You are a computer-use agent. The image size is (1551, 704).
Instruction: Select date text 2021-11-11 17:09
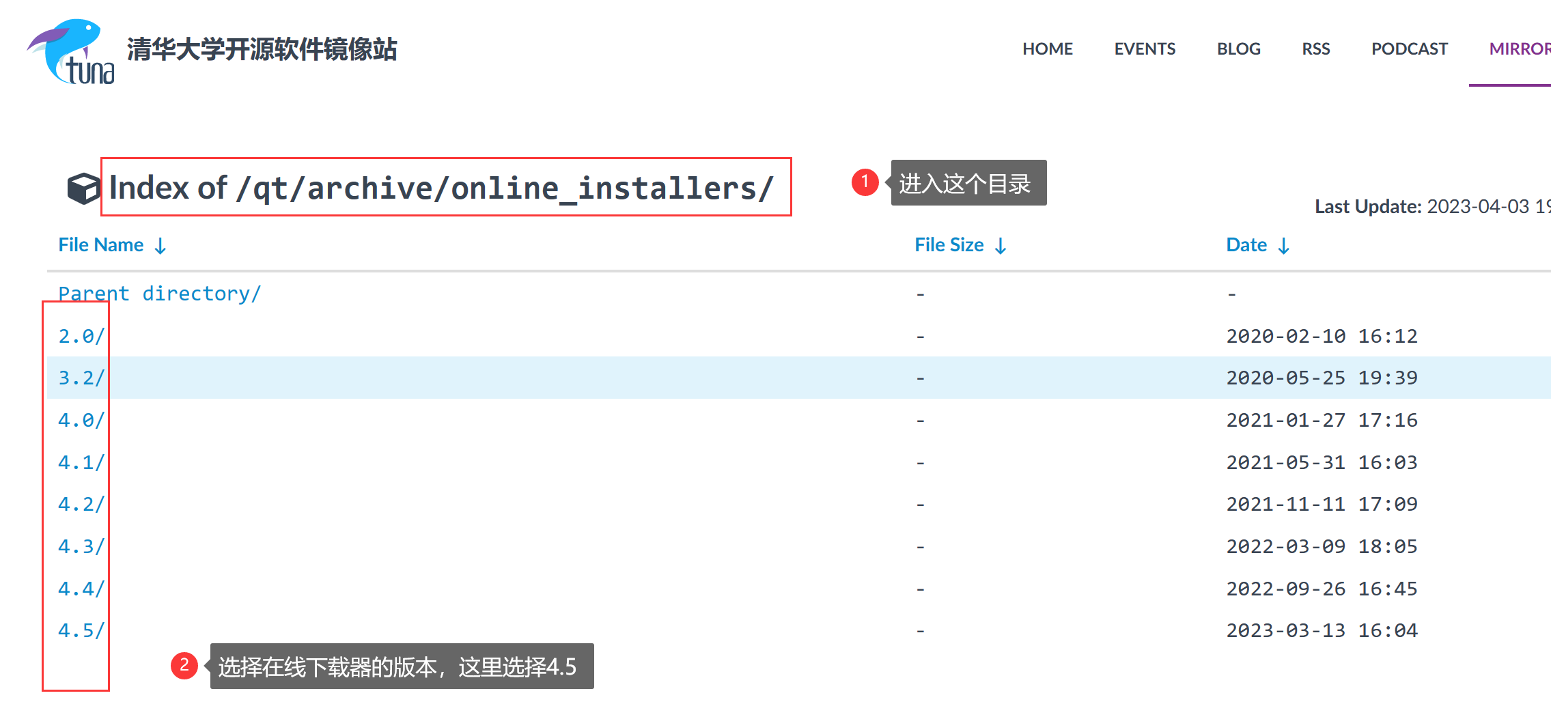tap(1322, 504)
